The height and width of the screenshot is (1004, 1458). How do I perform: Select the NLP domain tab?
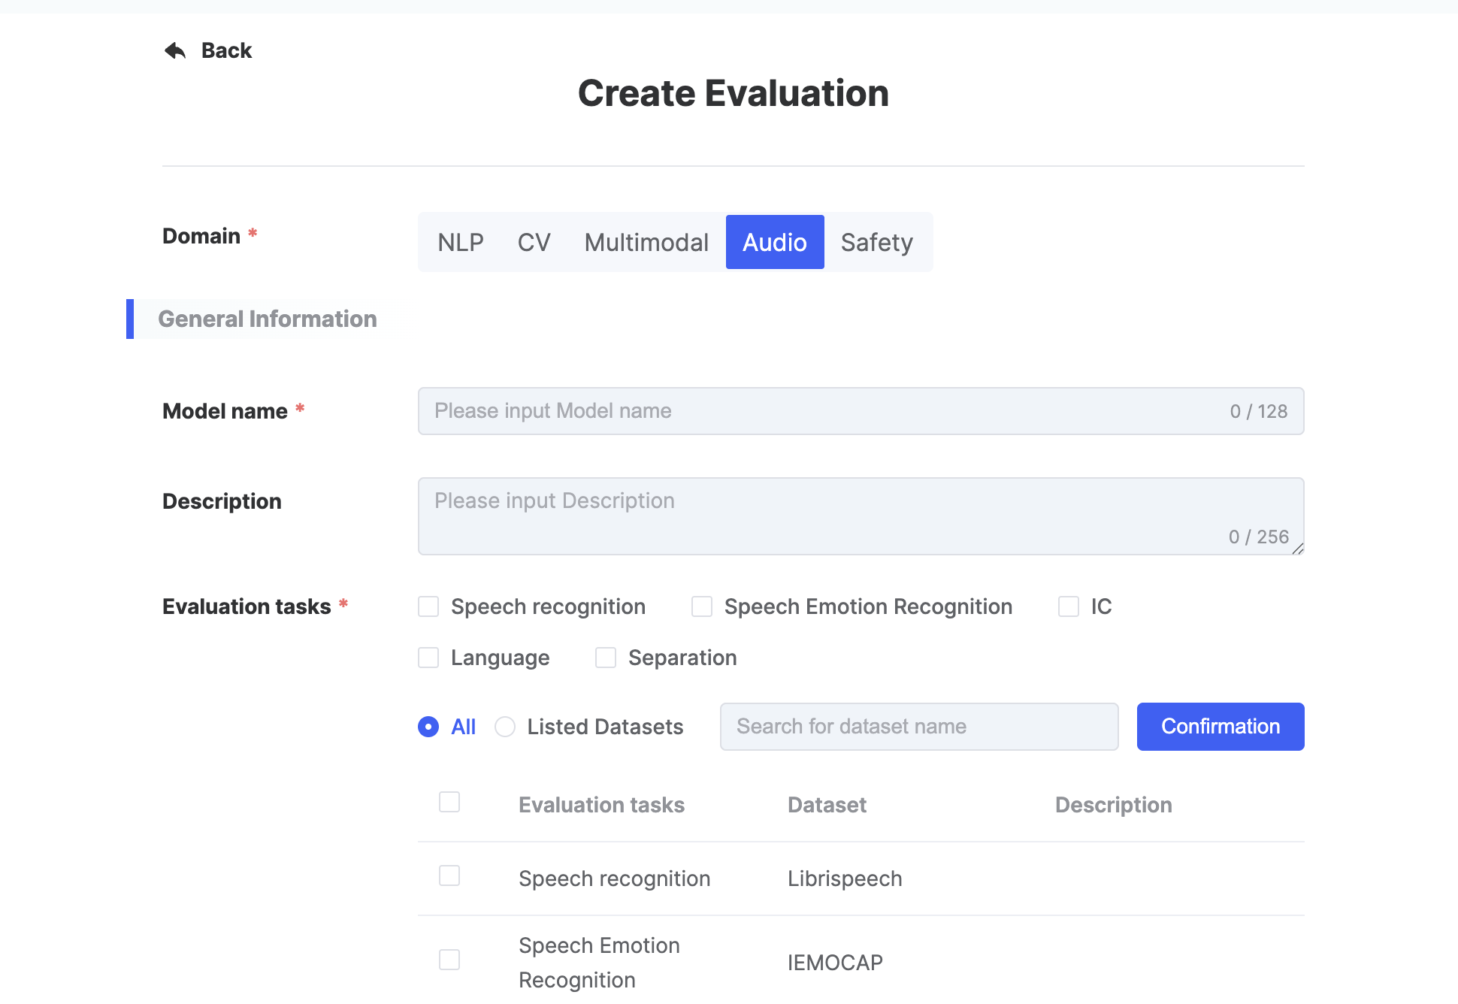(x=460, y=242)
